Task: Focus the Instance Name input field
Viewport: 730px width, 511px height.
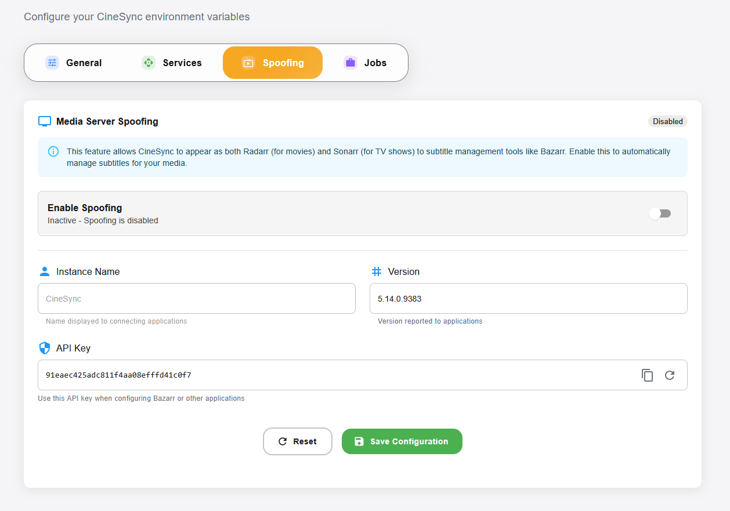Action: click(196, 299)
